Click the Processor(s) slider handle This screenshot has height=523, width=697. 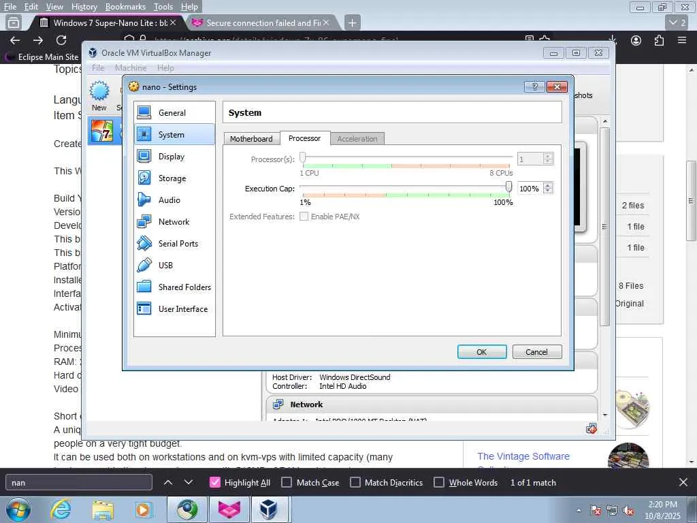[x=303, y=157]
